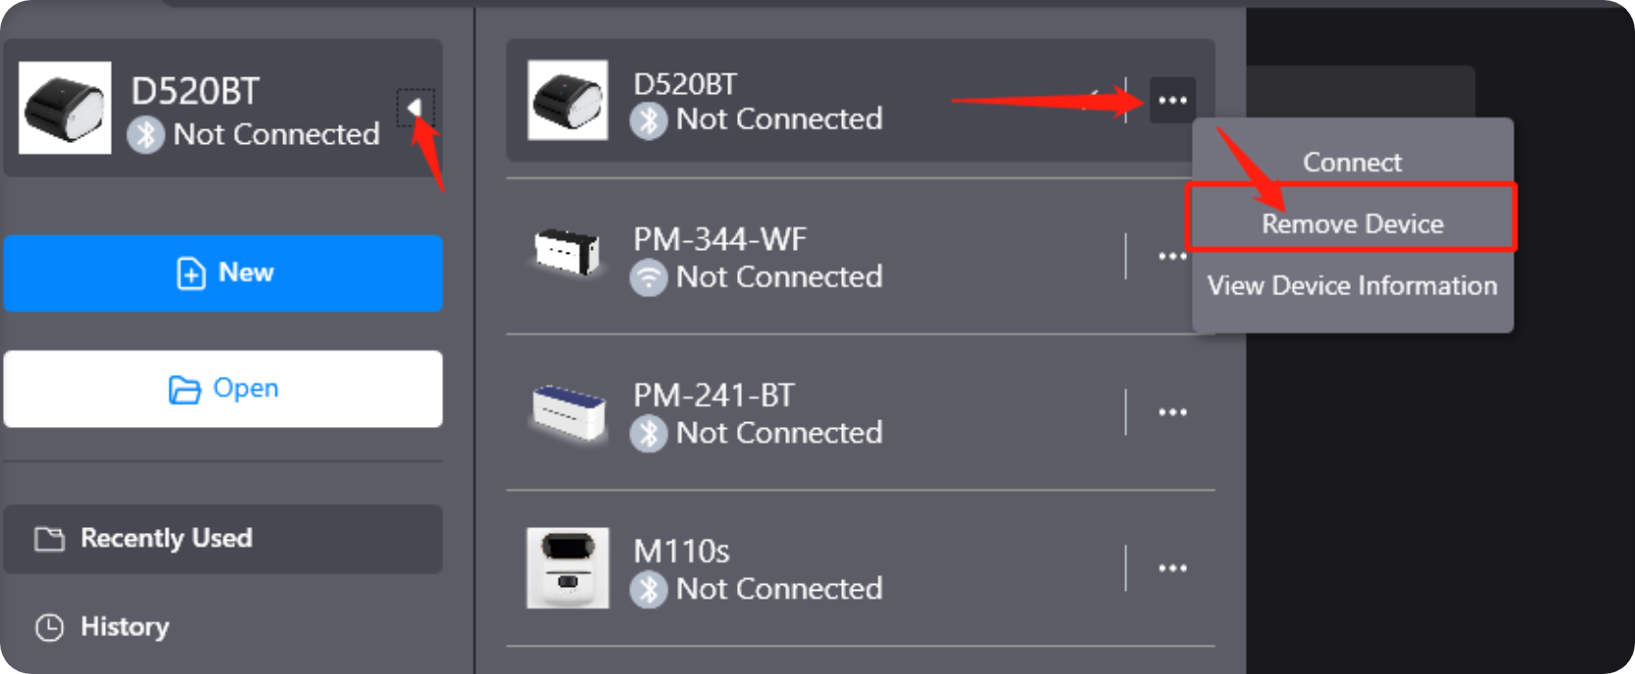The height and width of the screenshot is (674, 1635).
Task: Collapse the device list with the triangle arrow
Action: (416, 107)
